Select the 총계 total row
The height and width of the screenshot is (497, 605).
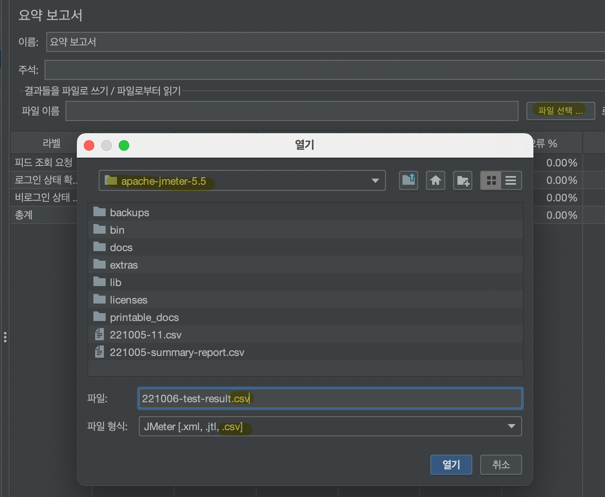tap(44, 215)
